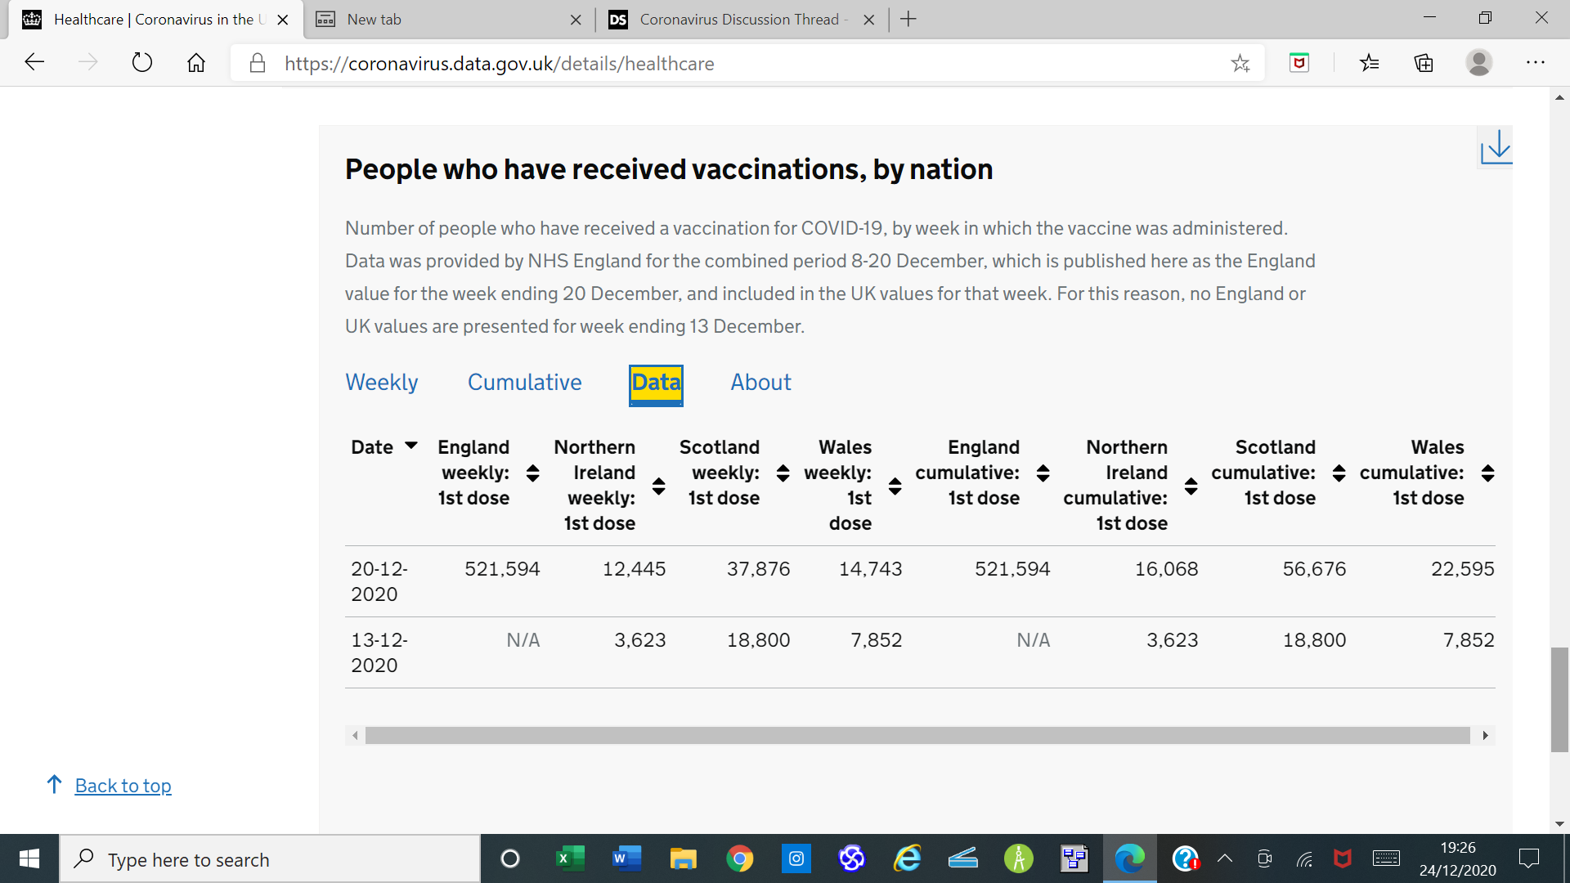Viewport: 1570px width, 883px height.
Task: Add this page to favorites star
Action: tap(1240, 63)
